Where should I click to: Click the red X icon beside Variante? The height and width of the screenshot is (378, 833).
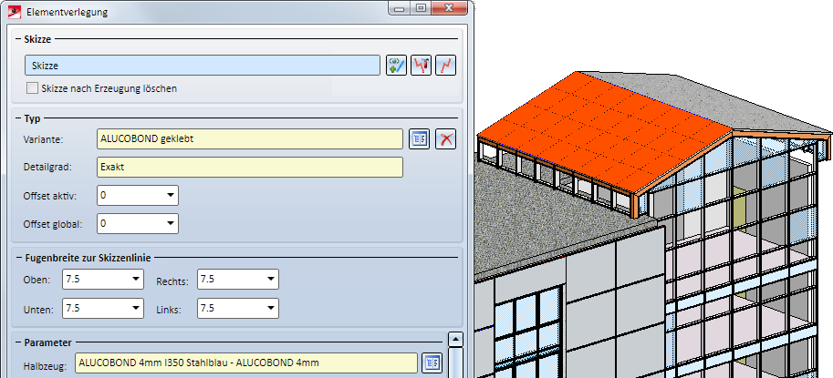pyautogui.click(x=446, y=138)
